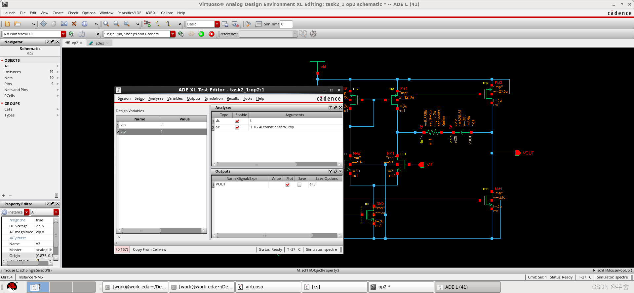The width and height of the screenshot is (634, 293).
Task: Click the gear settings icon after Reference
Action: [x=313, y=34]
